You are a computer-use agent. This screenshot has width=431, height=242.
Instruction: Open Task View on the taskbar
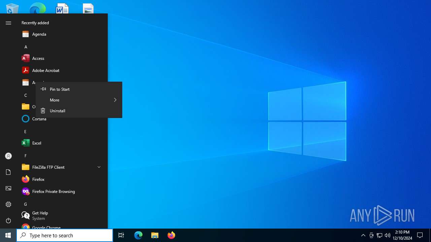121,235
